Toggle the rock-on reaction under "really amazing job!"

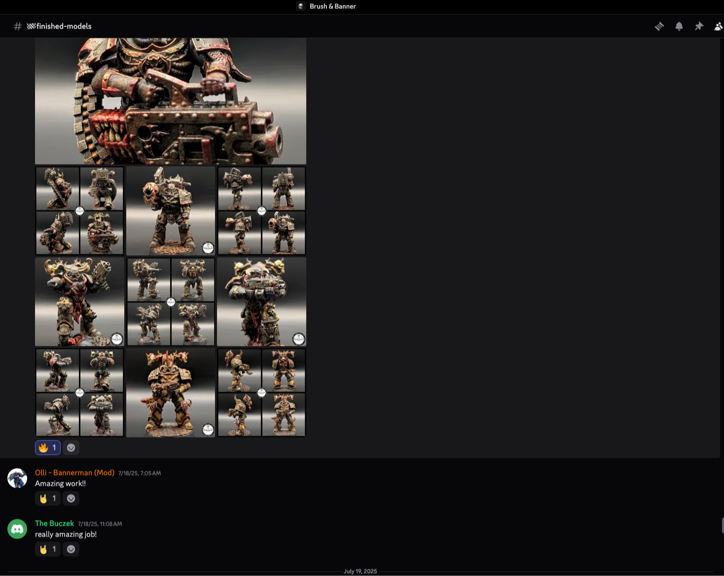coord(48,549)
